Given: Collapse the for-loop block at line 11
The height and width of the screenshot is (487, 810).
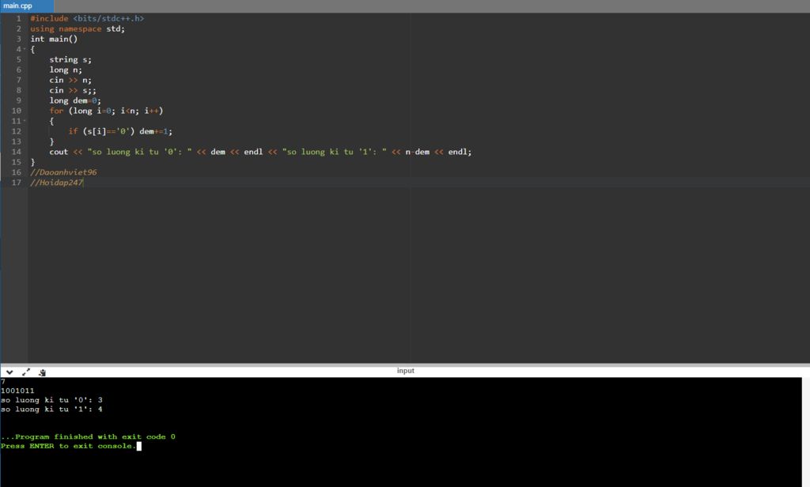Looking at the screenshot, I should pos(25,121).
